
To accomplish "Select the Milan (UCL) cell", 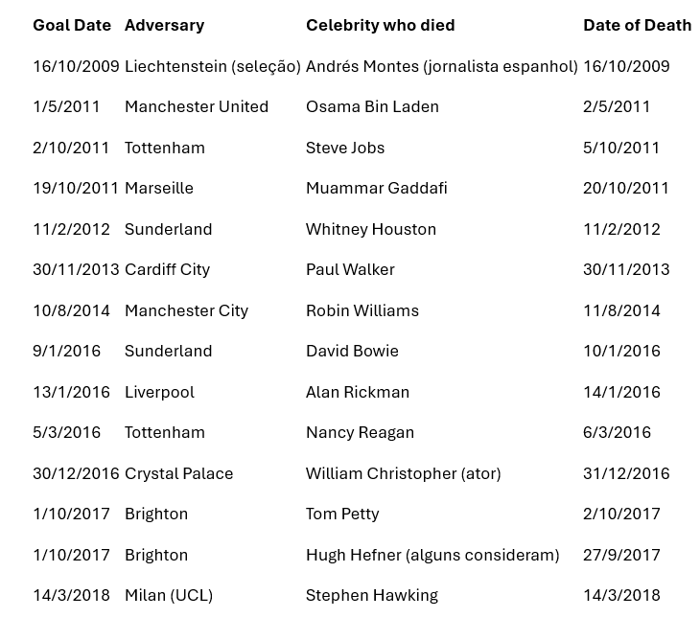I will [169, 596].
